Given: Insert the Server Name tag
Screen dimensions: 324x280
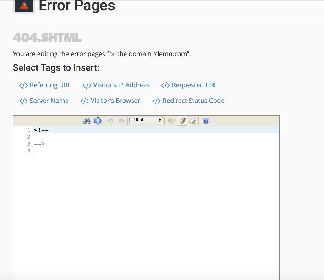Looking at the screenshot, I should 44,101.
